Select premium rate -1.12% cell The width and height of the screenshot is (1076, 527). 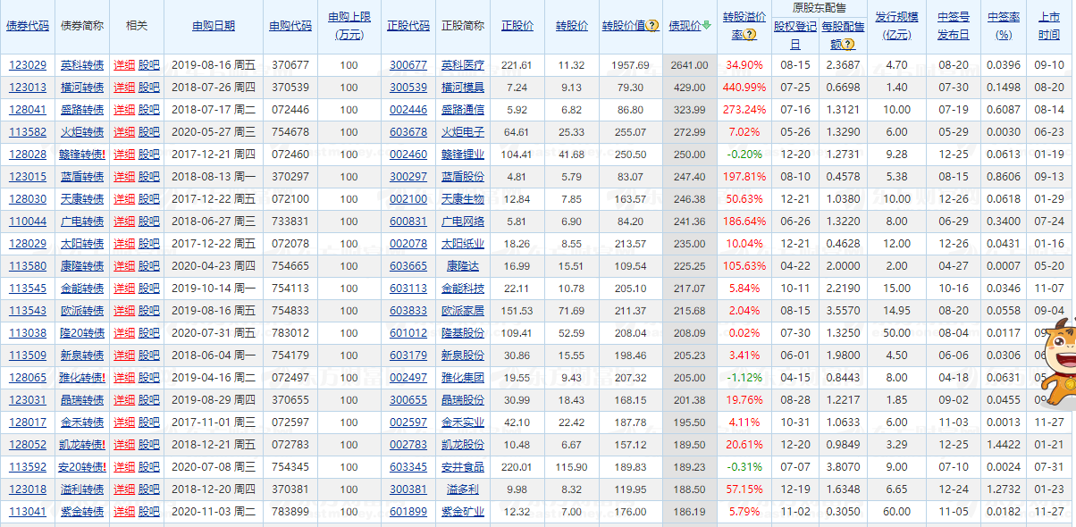744,378
